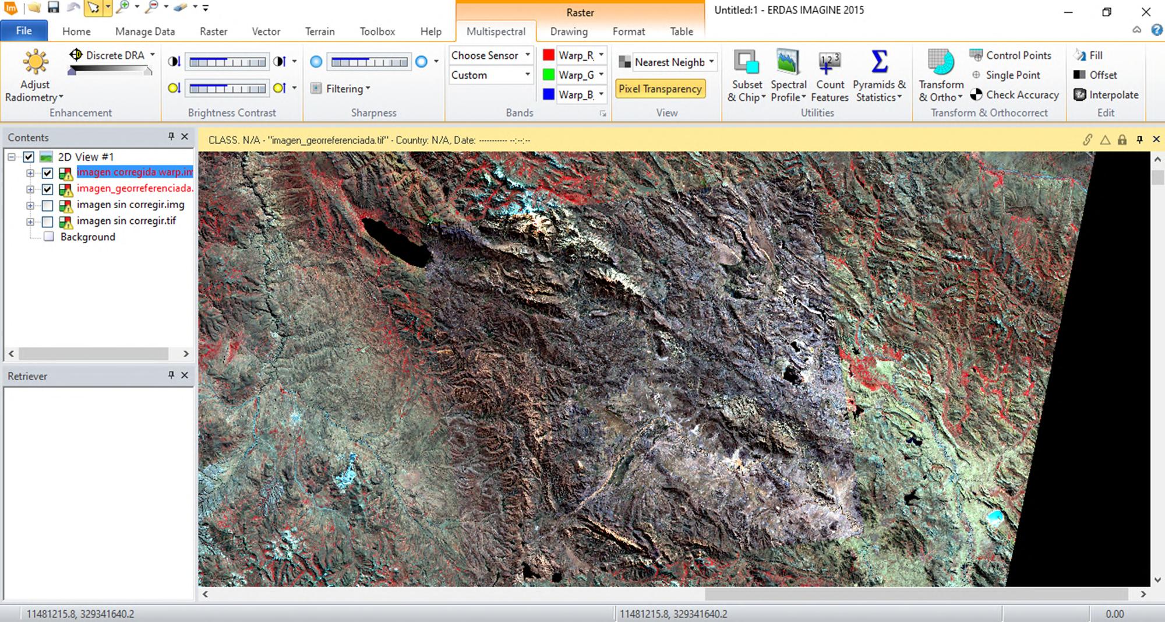Launch the Count Features tool

tap(829, 76)
